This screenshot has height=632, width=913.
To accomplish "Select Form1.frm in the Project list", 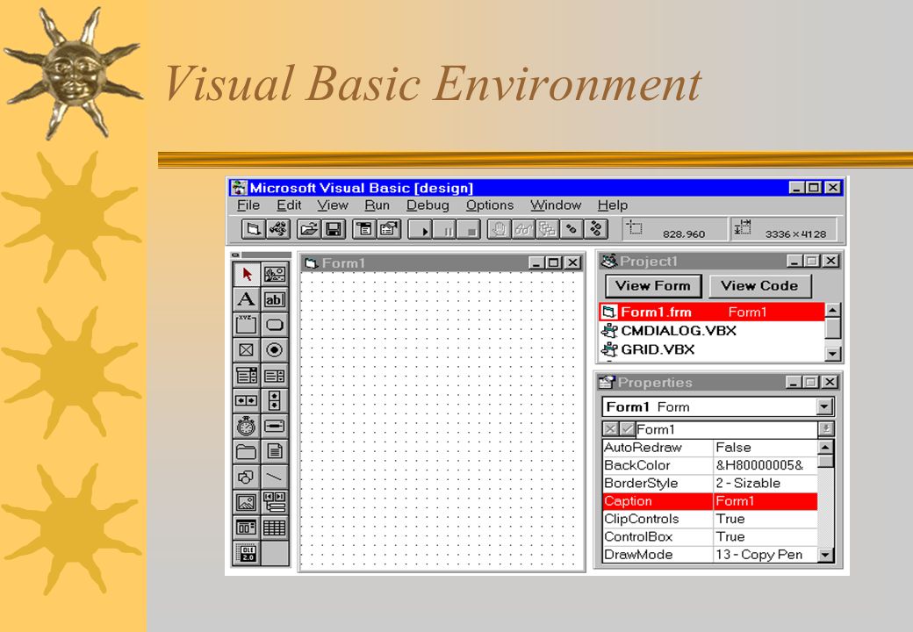I will [x=712, y=312].
